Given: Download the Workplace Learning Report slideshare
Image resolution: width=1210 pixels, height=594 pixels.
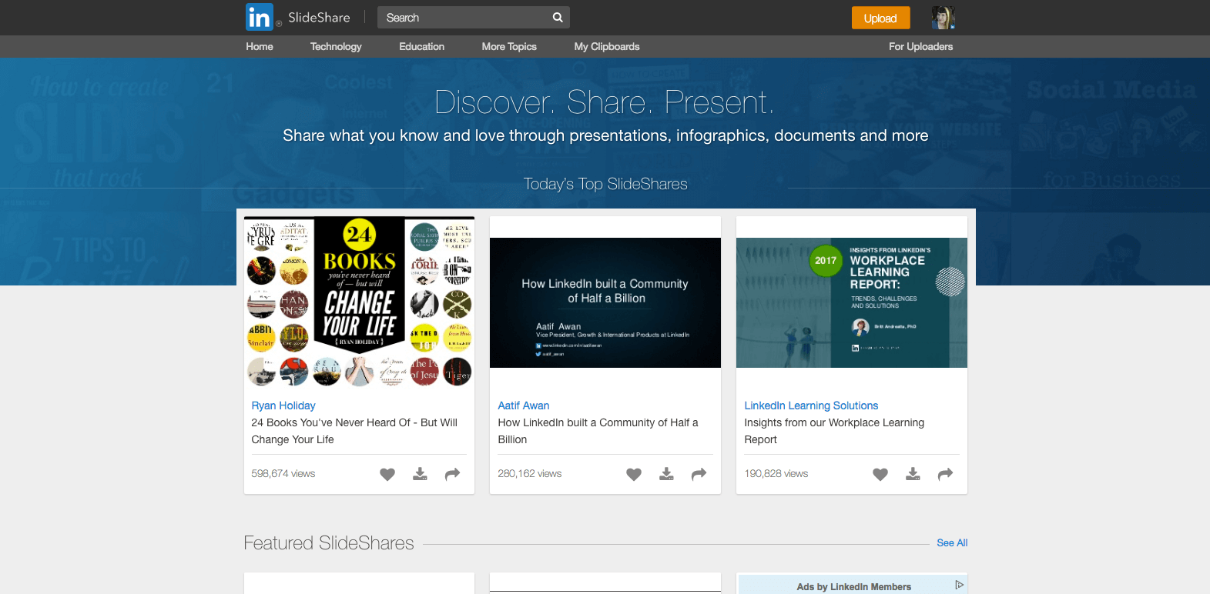Looking at the screenshot, I should 913,474.
